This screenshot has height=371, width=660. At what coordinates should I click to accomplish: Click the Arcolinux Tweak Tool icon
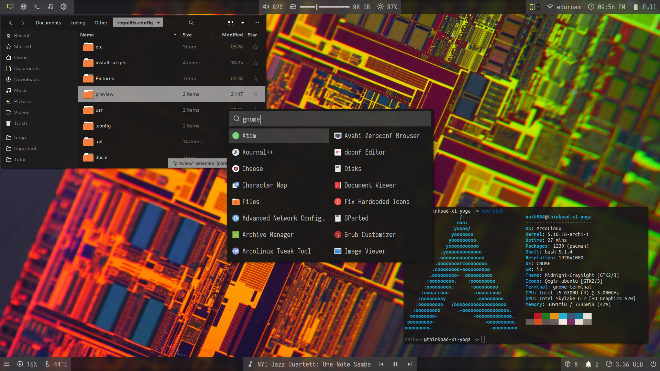(235, 251)
